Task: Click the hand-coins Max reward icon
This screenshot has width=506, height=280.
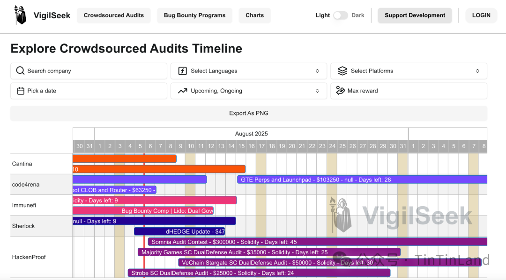Action: click(341, 91)
